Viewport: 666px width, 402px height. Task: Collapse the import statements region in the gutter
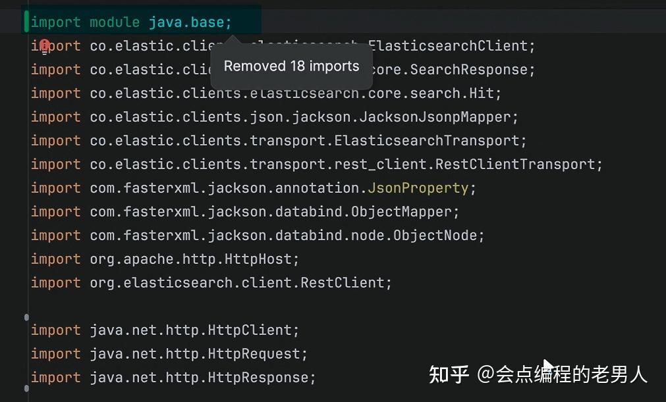click(x=26, y=317)
